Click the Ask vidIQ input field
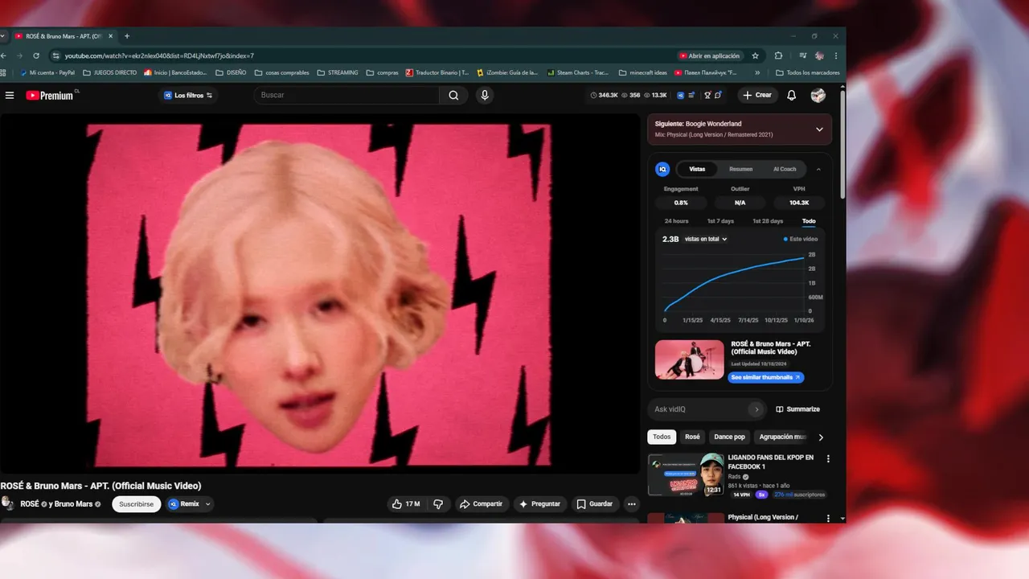The image size is (1029, 579). pos(698,409)
